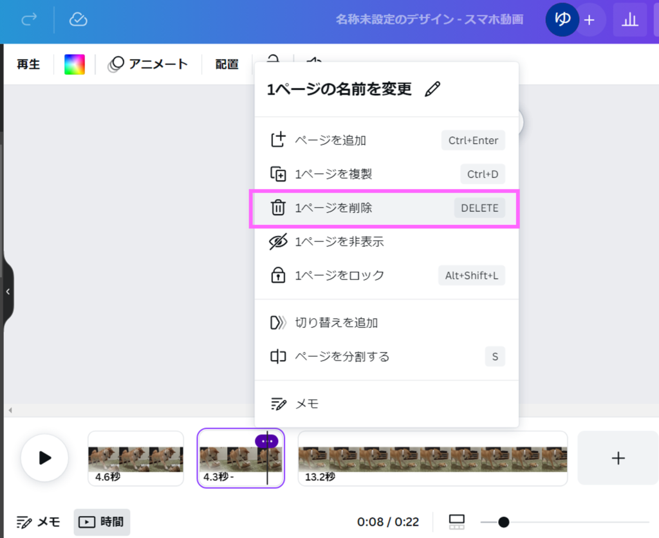This screenshot has width=659, height=538.
Task: Open the analytics bar chart icon
Action: (629, 20)
